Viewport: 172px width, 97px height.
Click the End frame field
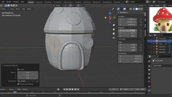click(140, 89)
